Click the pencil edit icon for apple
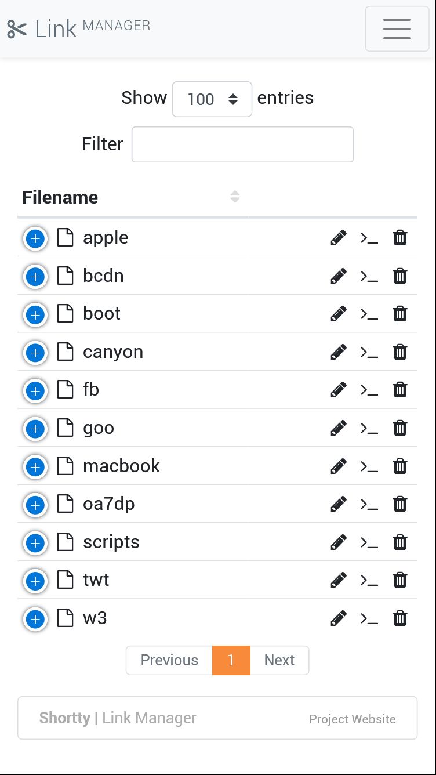436x775 pixels. click(x=339, y=238)
